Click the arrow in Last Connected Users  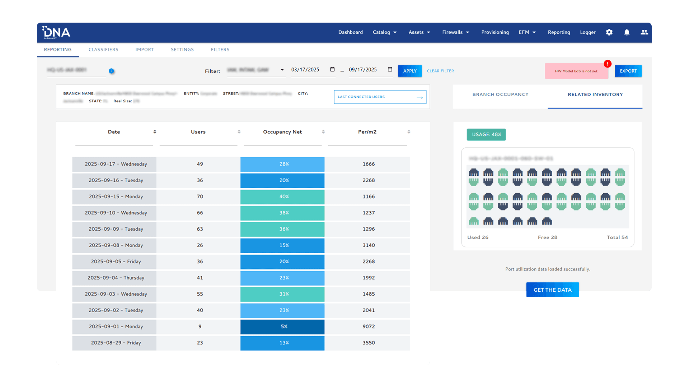[420, 97]
